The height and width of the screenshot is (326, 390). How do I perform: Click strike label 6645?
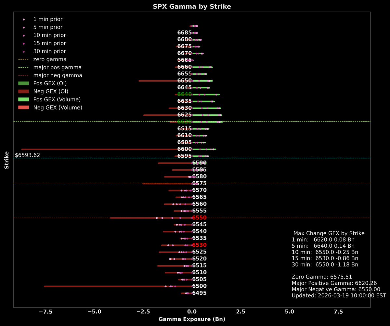[x=184, y=87]
